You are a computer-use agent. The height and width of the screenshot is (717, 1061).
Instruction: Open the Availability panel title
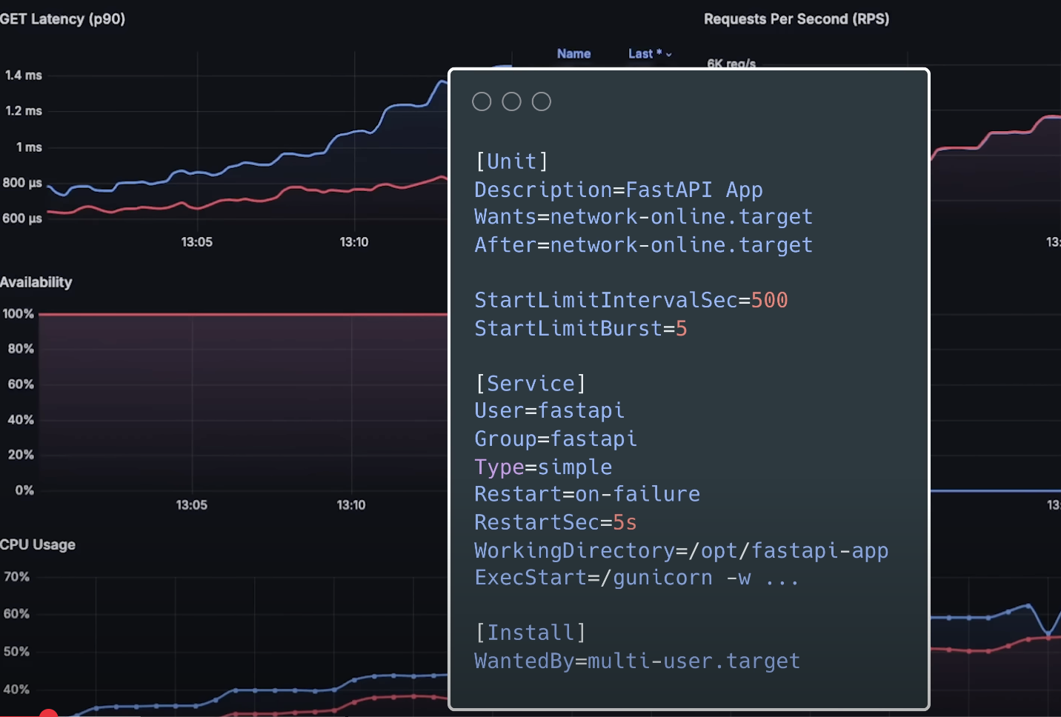click(36, 282)
